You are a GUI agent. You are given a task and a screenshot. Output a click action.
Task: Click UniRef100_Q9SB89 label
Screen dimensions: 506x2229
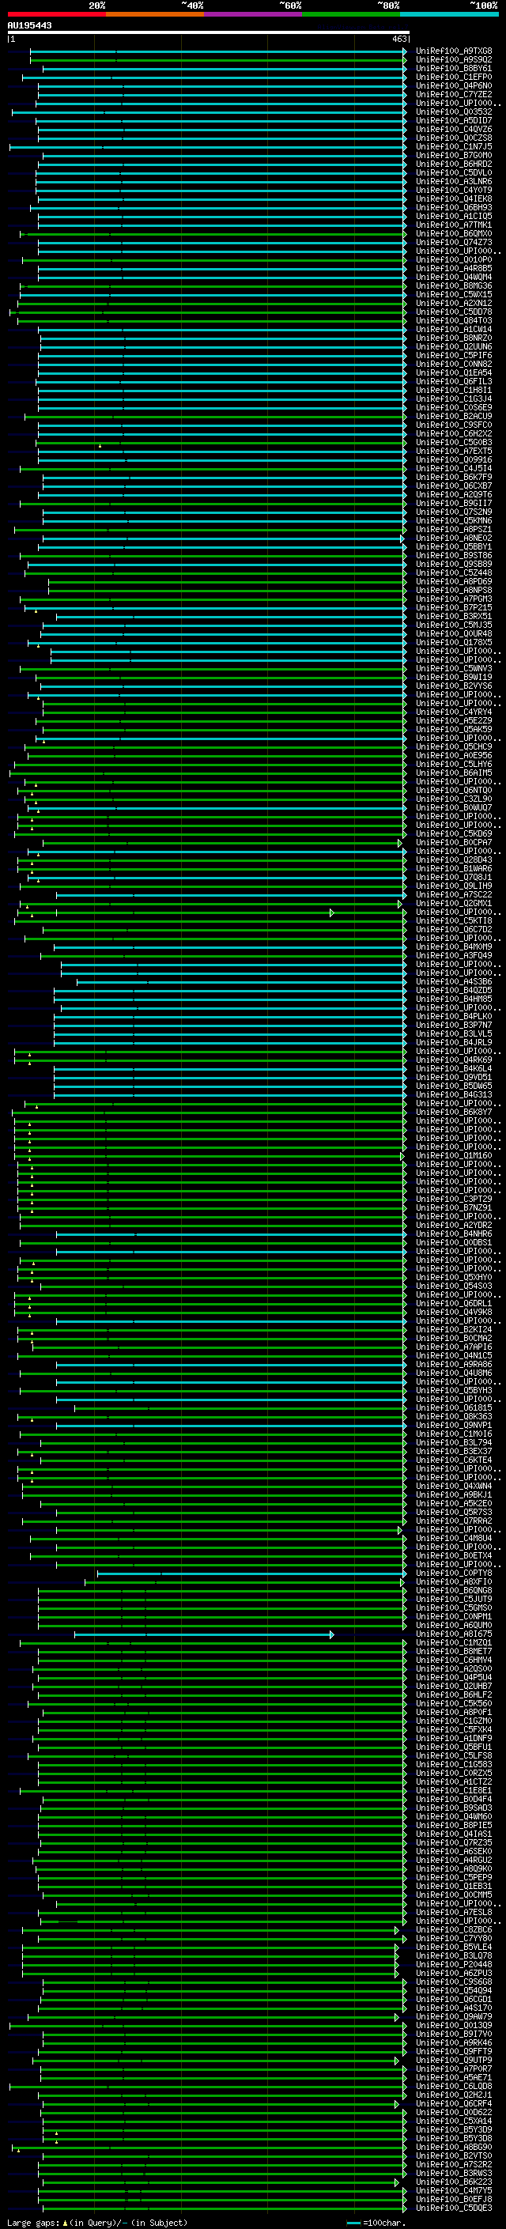453,565
